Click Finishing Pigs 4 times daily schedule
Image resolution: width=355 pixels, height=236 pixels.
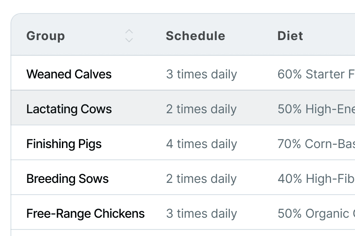[201, 144]
